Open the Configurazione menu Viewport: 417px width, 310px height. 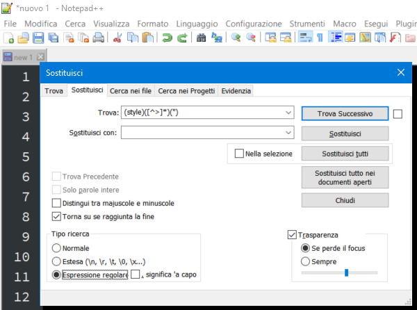(254, 24)
